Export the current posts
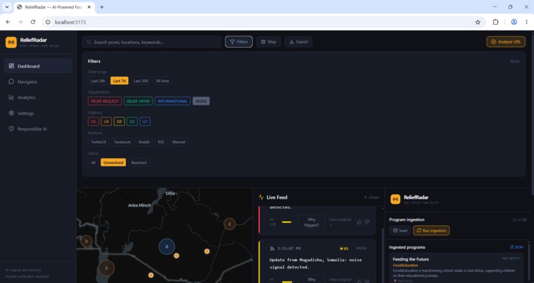The height and width of the screenshot is (283, 534). point(299,42)
